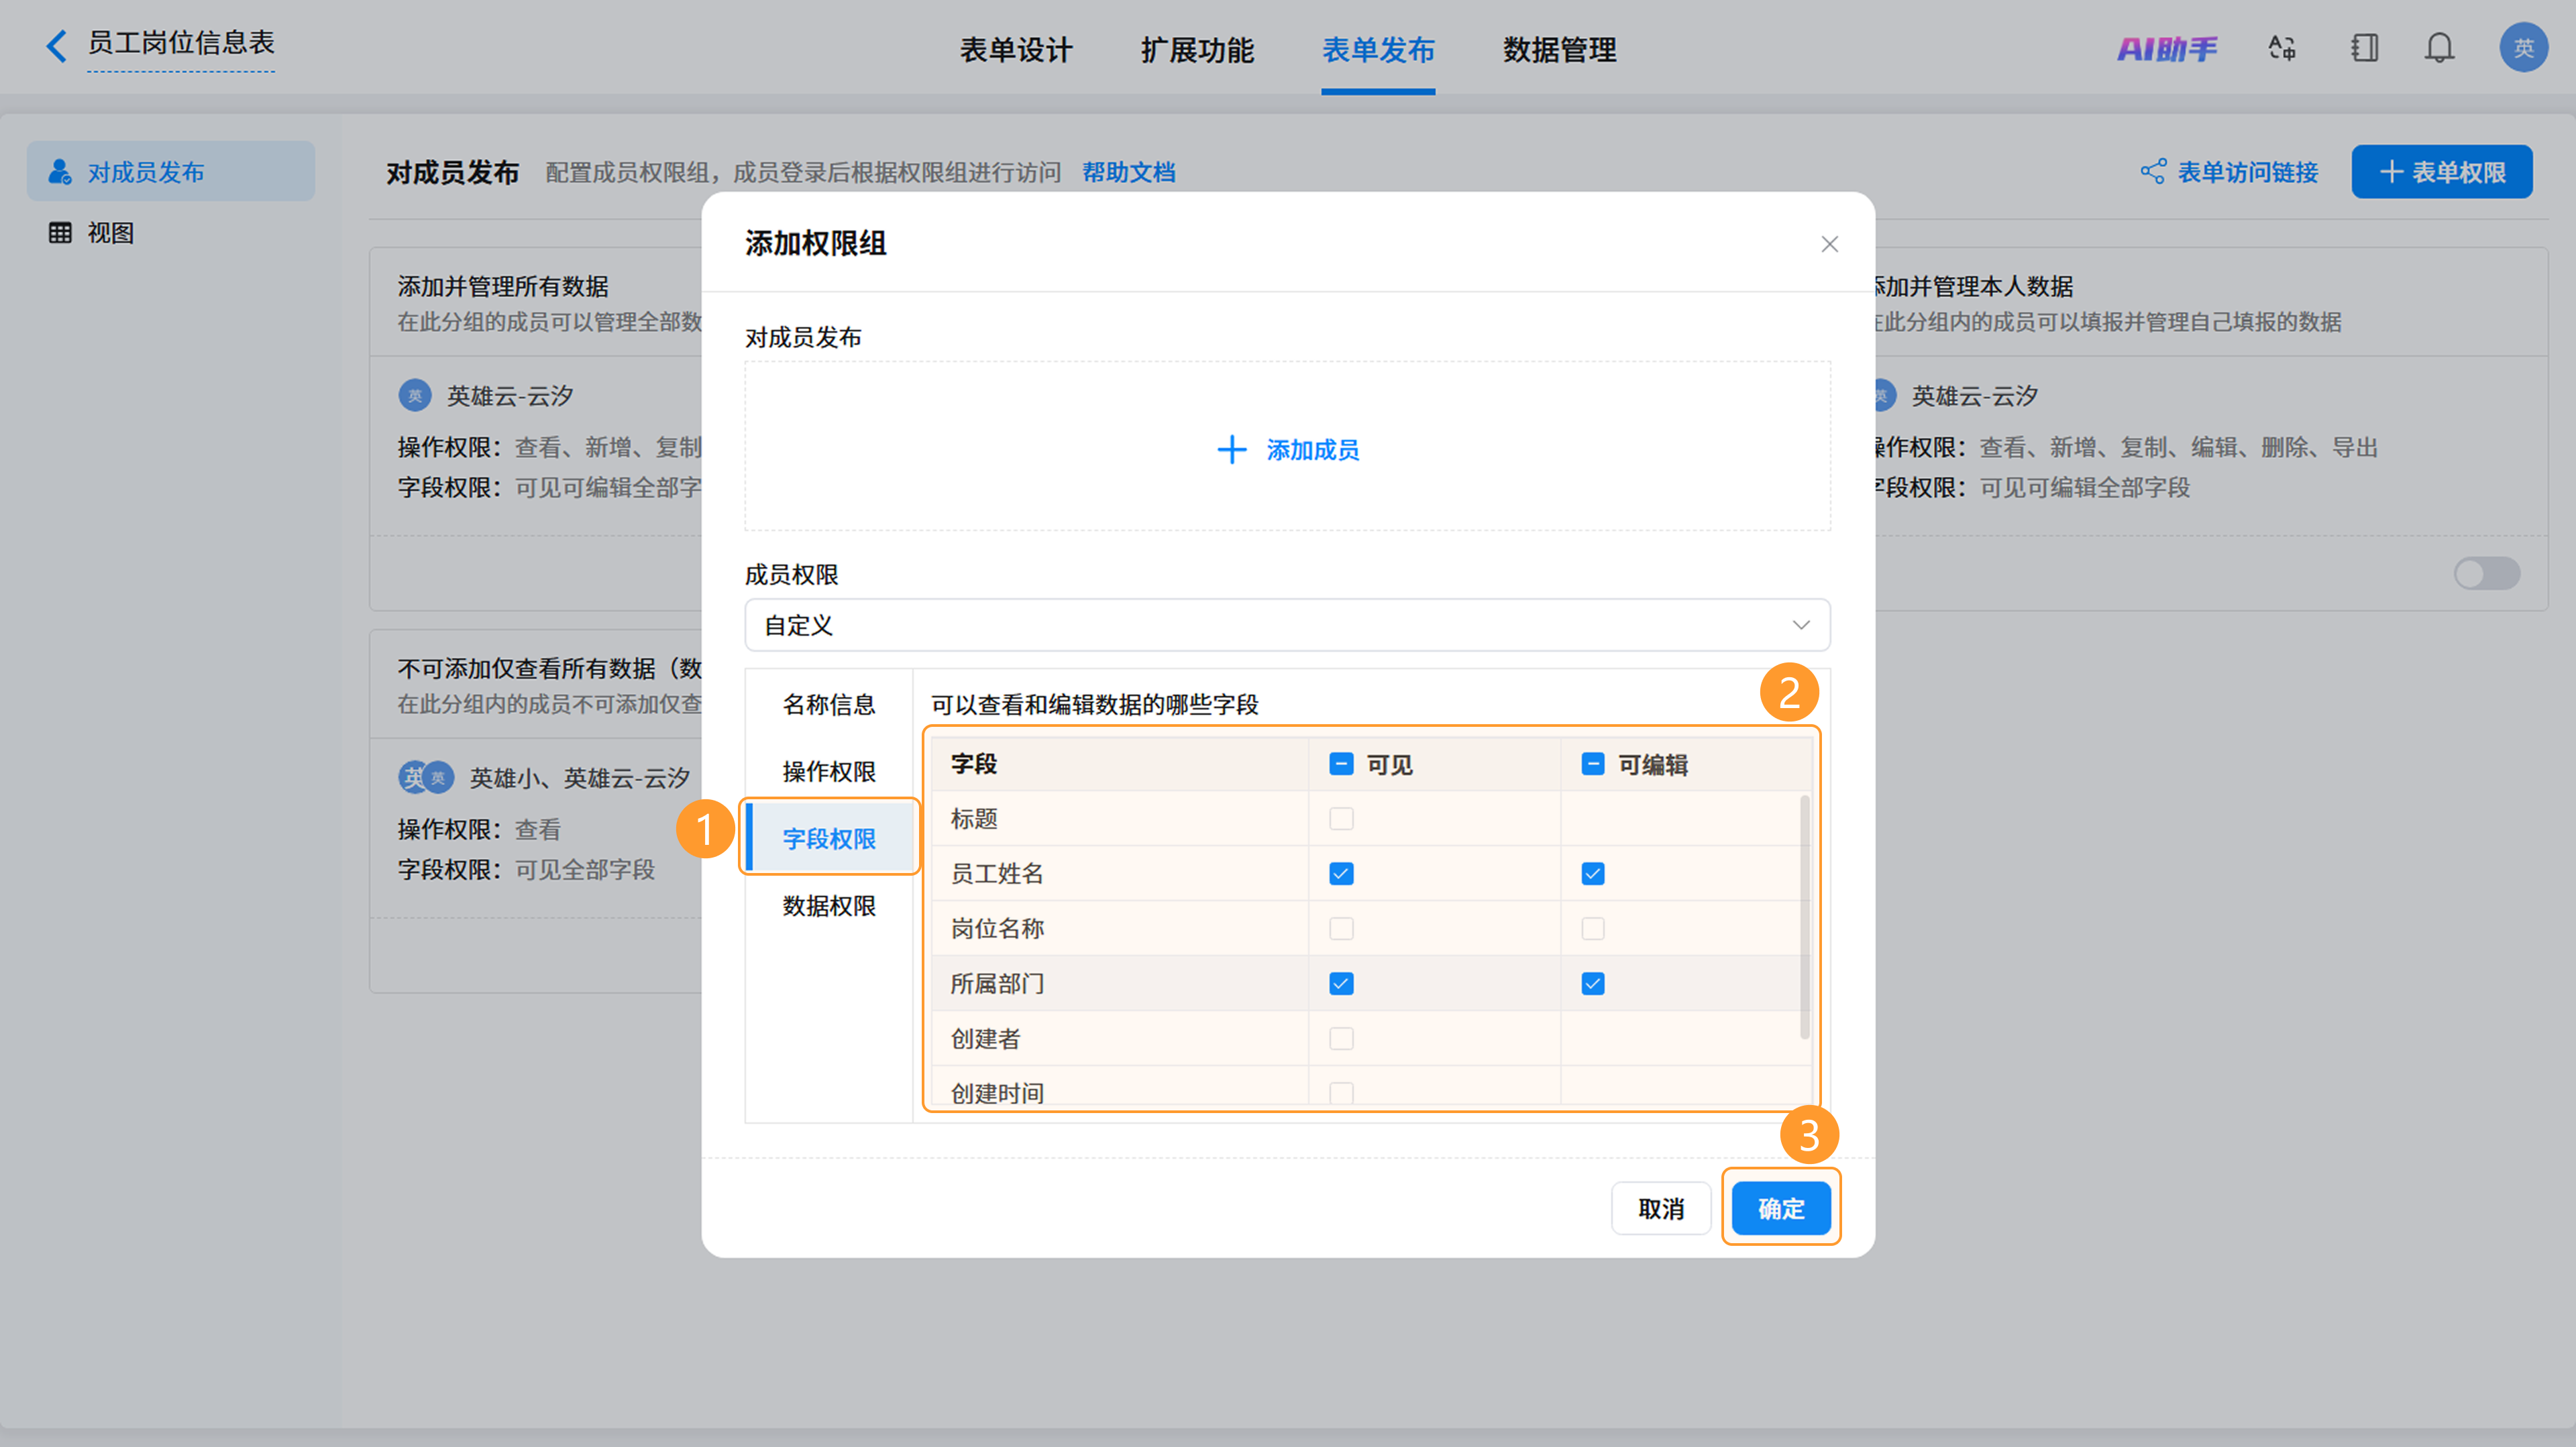Click the language translation icon
Viewport: 2576px width, 1447px height.
(x=2282, y=48)
